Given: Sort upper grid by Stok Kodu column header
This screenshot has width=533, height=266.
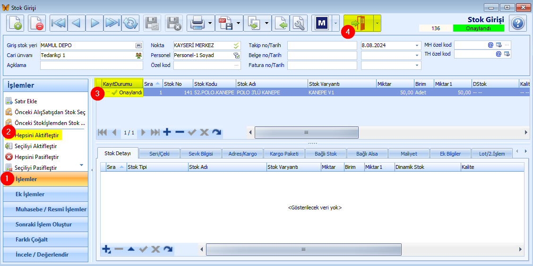Looking at the screenshot, I should 214,83.
